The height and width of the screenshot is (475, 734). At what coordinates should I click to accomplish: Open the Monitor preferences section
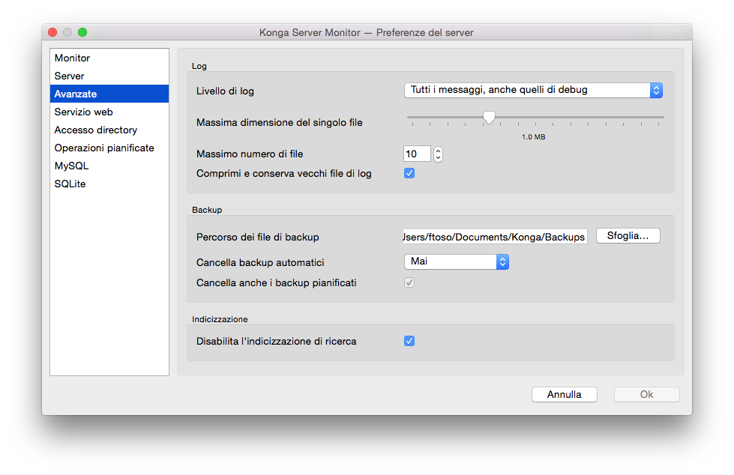(x=109, y=58)
